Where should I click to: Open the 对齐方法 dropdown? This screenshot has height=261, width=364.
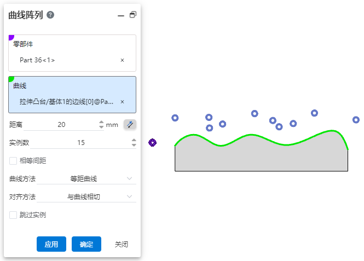click(86, 196)
